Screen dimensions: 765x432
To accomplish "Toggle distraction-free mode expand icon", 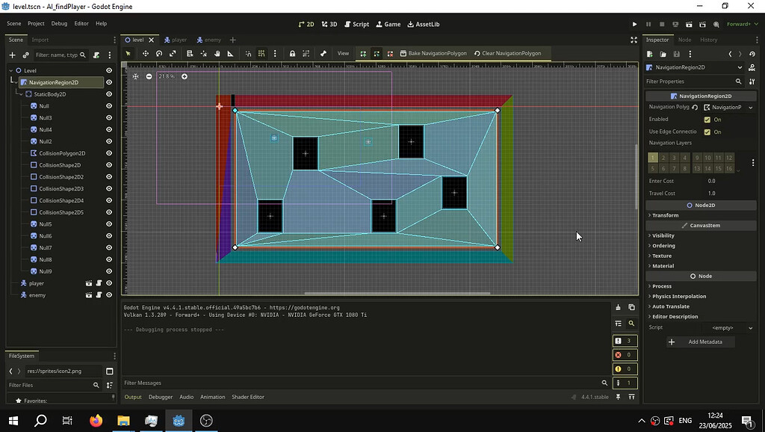I will point(634,40).
